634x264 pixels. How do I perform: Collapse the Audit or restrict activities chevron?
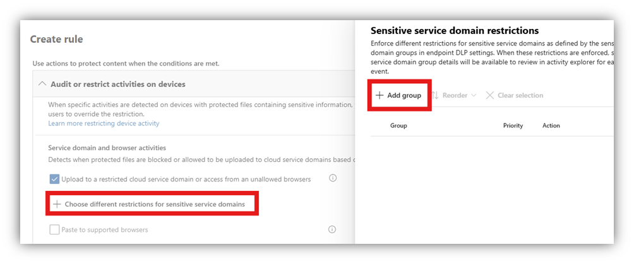42,84
